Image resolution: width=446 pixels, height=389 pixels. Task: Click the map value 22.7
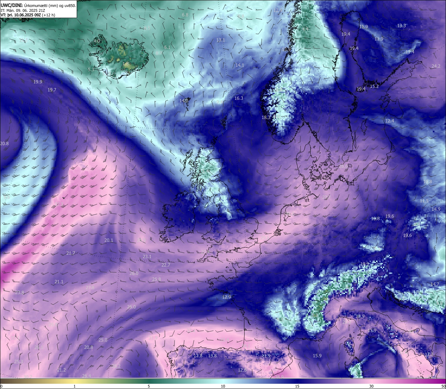pos(166,265)
